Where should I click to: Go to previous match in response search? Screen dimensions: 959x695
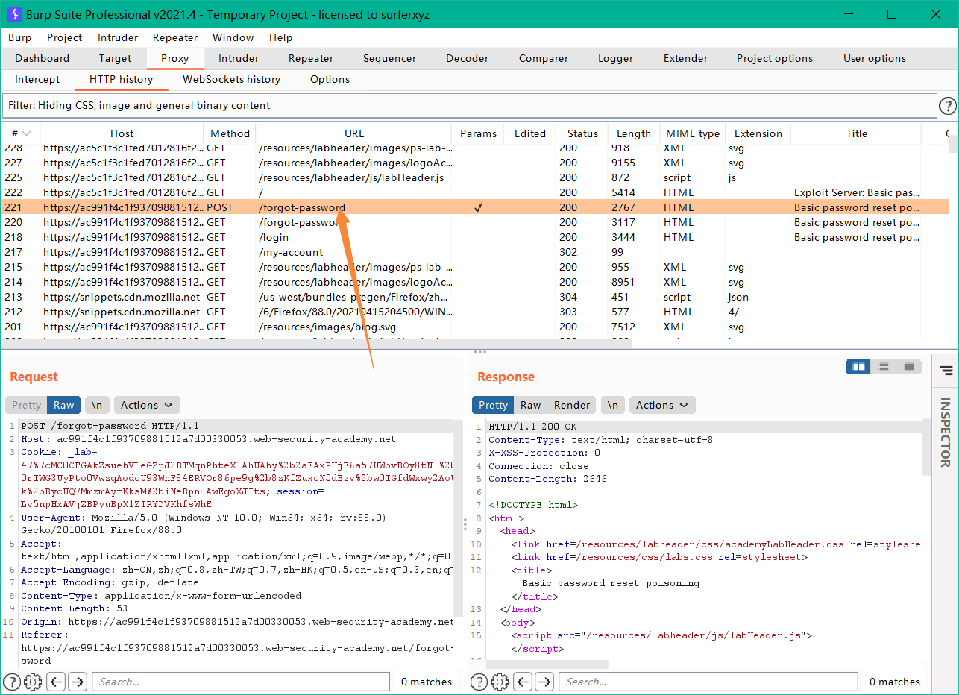[523, 681]
